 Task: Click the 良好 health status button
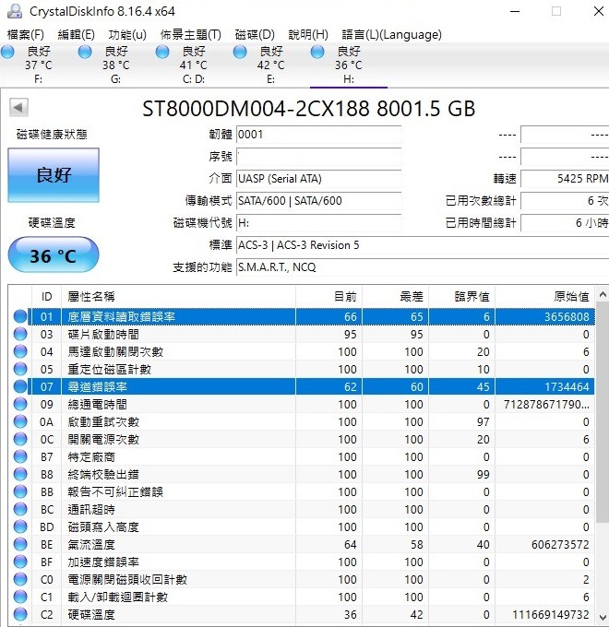click(54, 175)
